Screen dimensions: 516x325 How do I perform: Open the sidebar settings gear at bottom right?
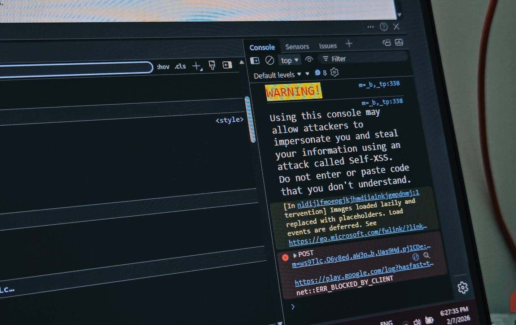click(x=463, y=287)
